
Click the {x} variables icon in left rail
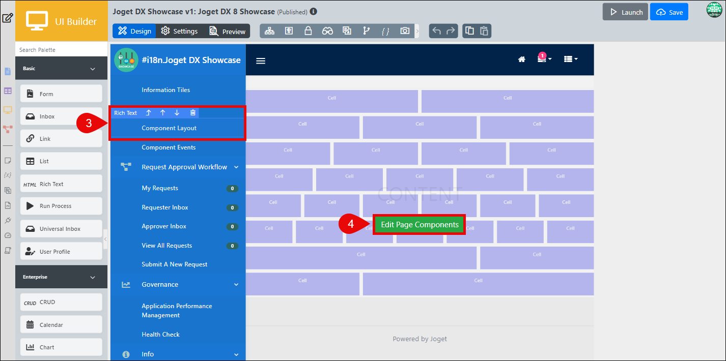pyautogui.click(x=8, y=175)
